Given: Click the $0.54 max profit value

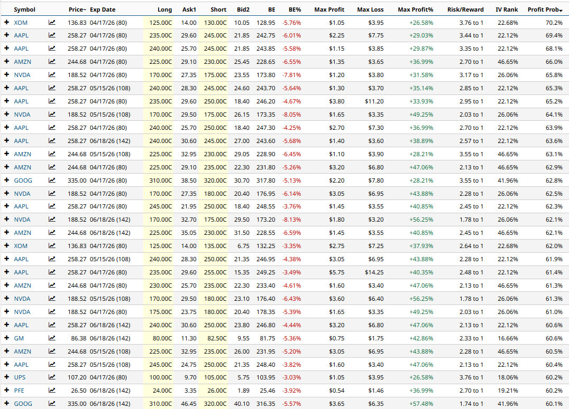Looking at the screenshot, I should tap(337, 391).
